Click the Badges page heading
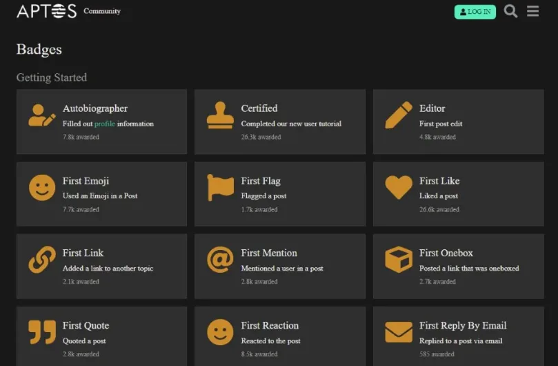Image resolution: width=558 pixels, height=366 pixels. (x=39, y=50)
